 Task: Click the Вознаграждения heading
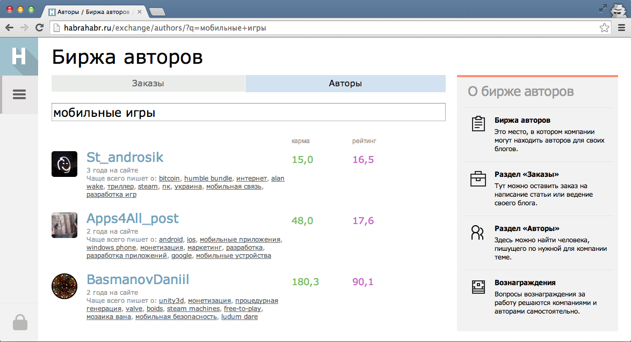tap(525, 282)
